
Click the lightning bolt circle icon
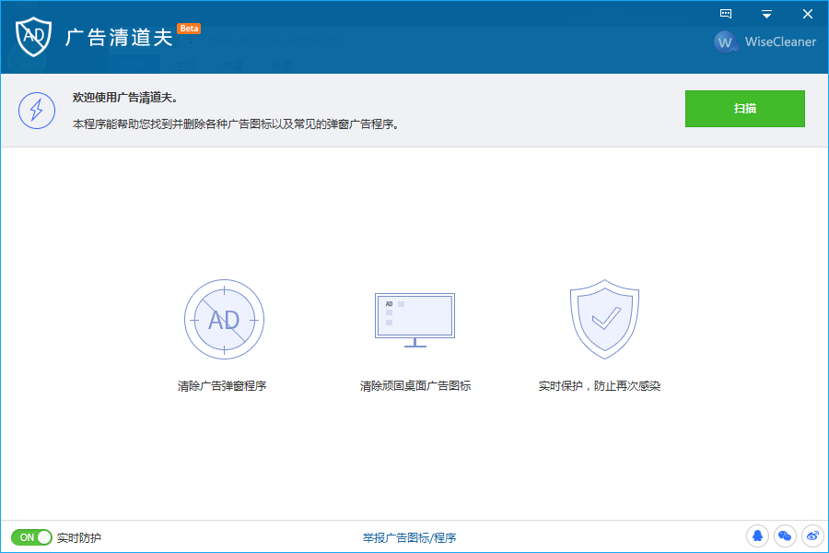[37, 111]
